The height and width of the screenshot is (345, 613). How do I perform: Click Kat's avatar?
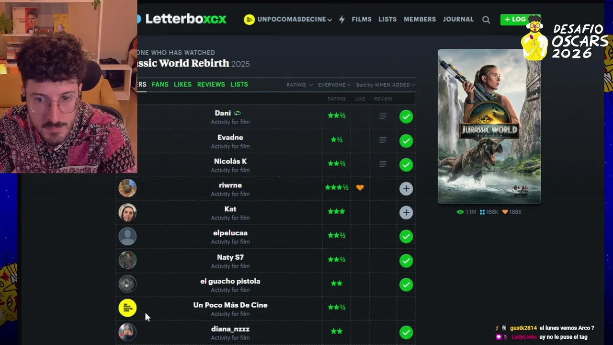tap(127, 212)
